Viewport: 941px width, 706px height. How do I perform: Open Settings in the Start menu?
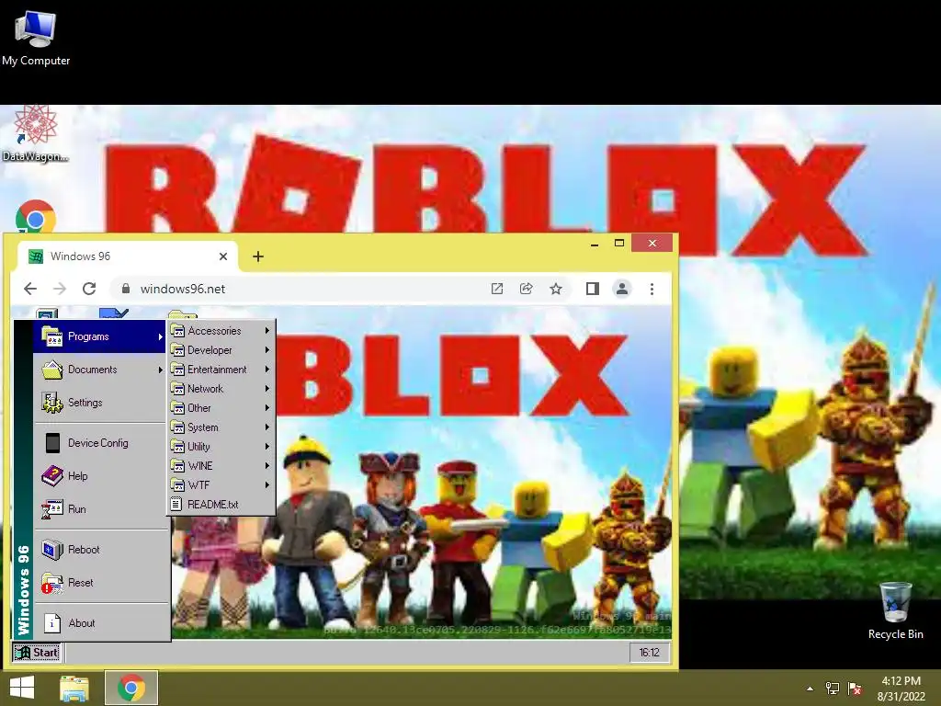coord(99,403)
